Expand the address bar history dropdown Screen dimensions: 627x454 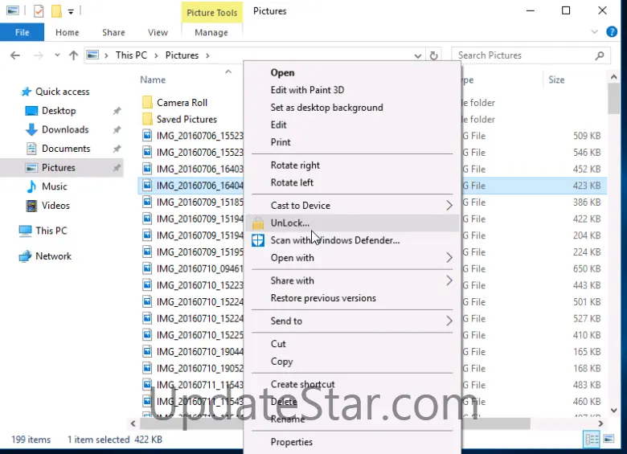click(x=418, y=55)
